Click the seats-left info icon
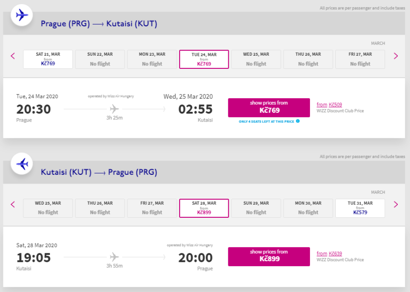410x292 pixels. point(298,121)
